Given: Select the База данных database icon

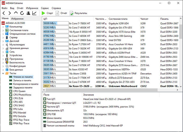Looking at the screenshot, I should click(7, 70).
